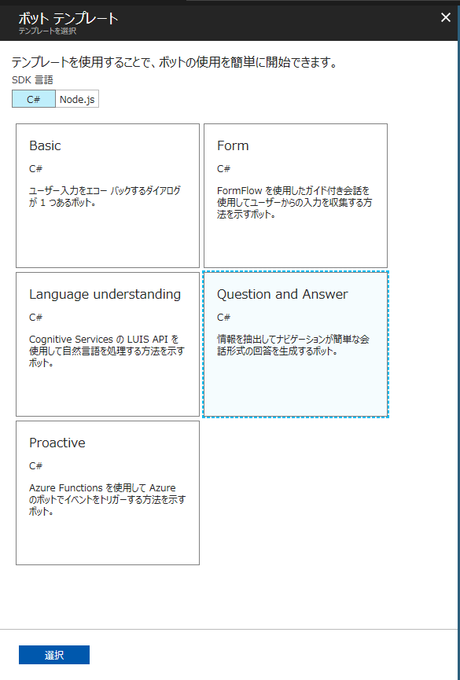
Task: Click the FormFlow description in Form card
Action: point(294,203)
